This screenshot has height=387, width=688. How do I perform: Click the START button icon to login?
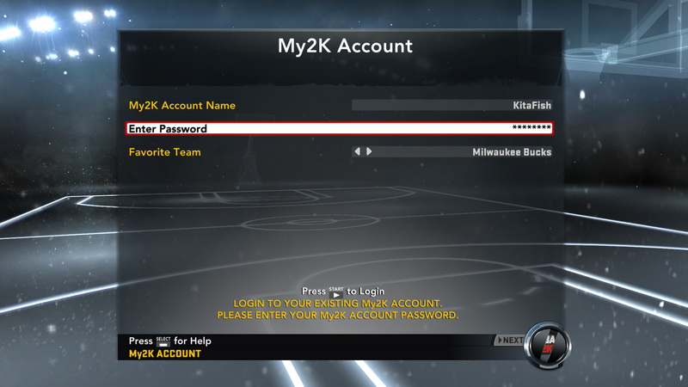pos(336,292)
